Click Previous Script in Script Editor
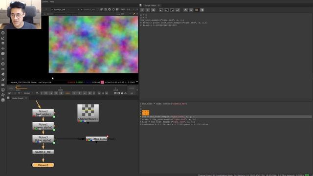Viewport: 313px width, 176px height. (x=142, y=10)
